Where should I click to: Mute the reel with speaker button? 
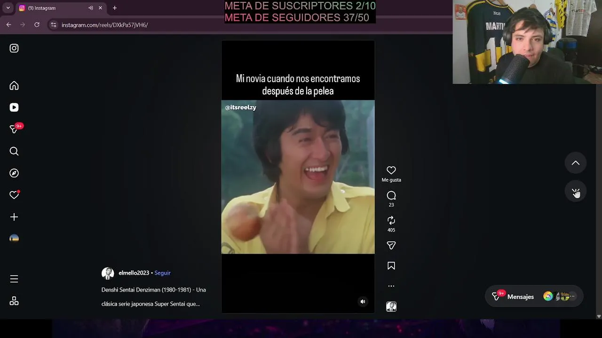(x=363, y=302)
